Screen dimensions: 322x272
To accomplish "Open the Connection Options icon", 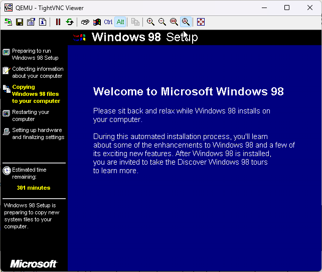I will (x=31, y=22).
